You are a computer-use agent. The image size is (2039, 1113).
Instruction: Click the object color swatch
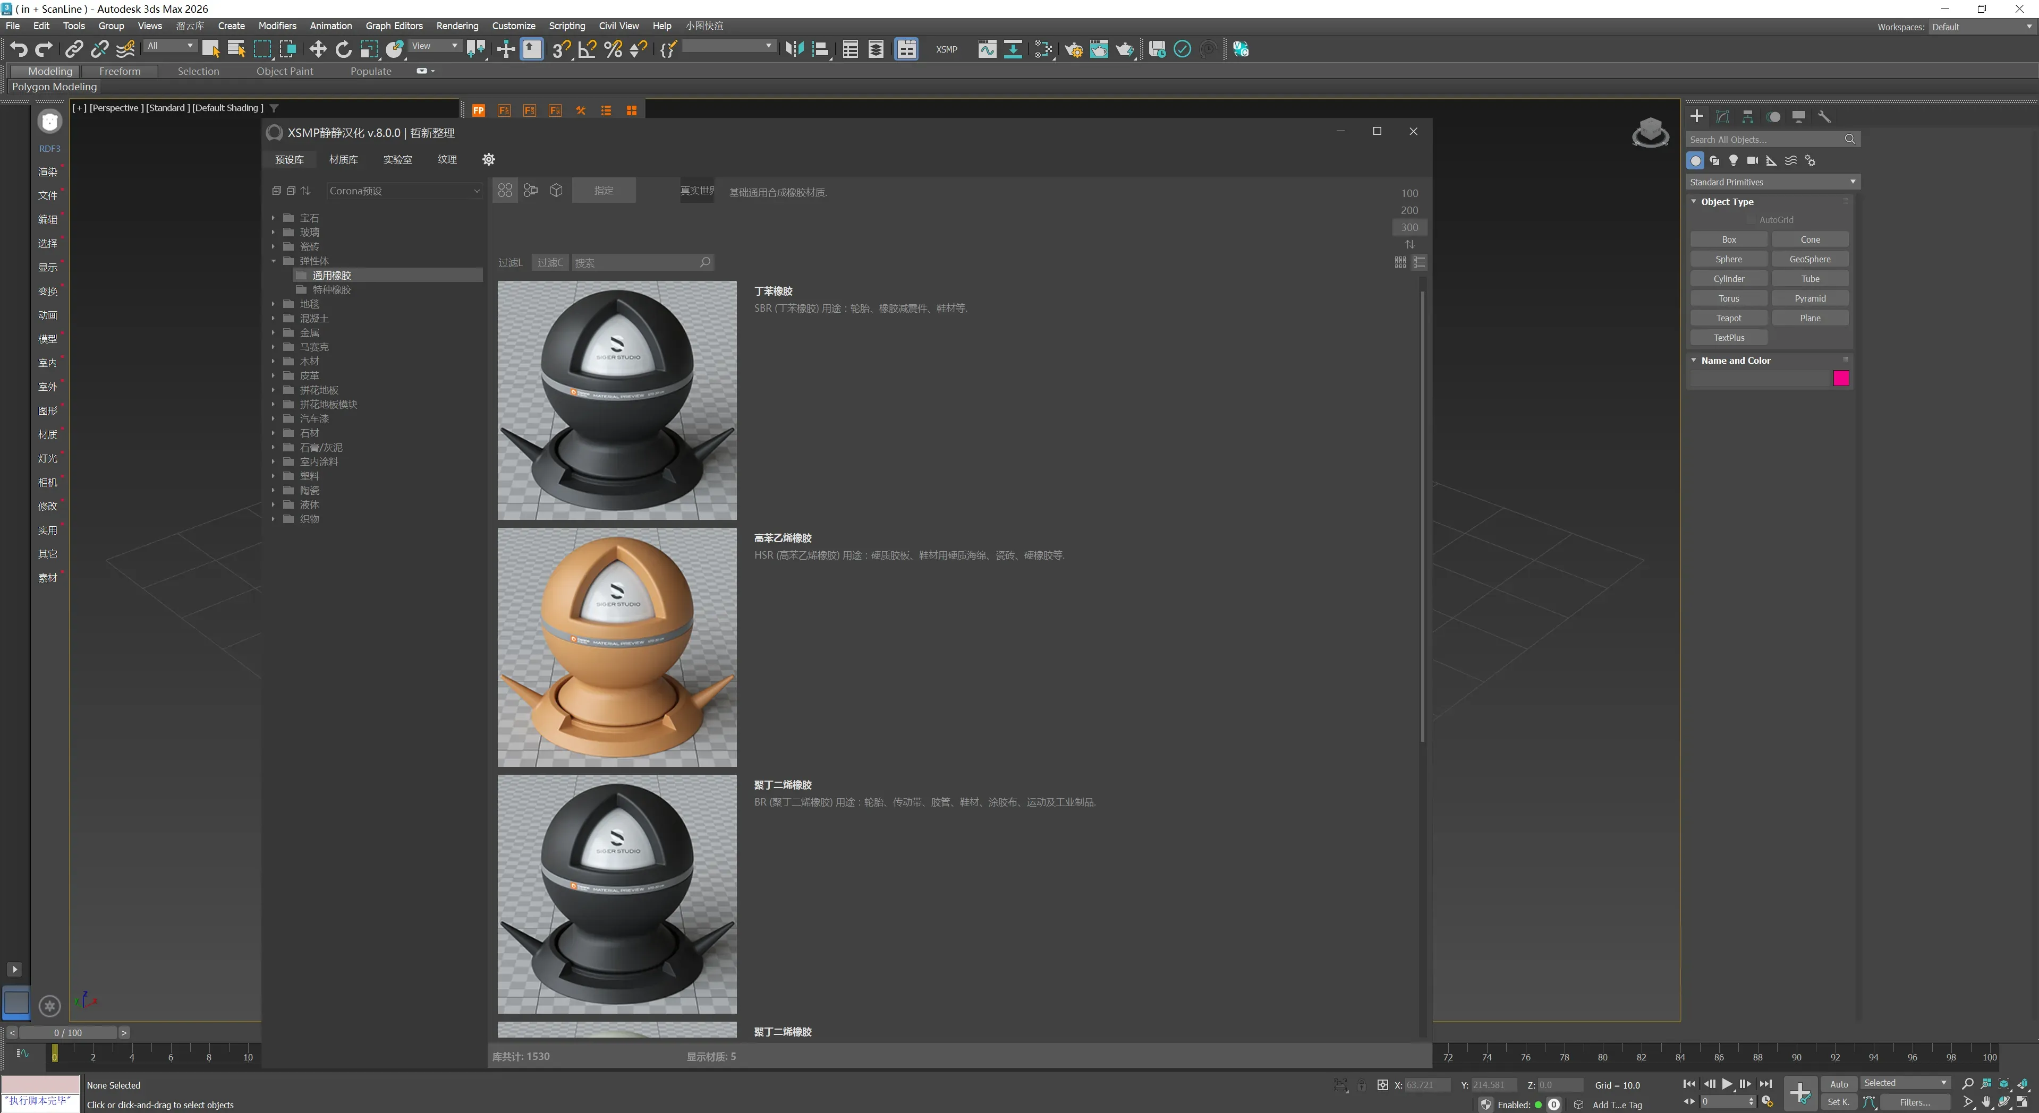1841,378
